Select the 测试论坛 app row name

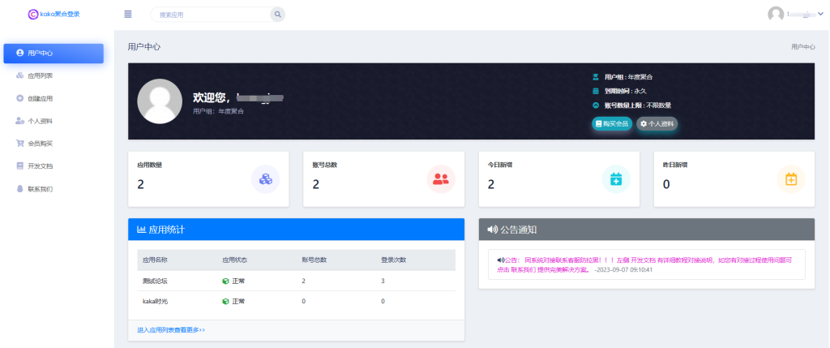pyautogui.click(x=155, y=281)
